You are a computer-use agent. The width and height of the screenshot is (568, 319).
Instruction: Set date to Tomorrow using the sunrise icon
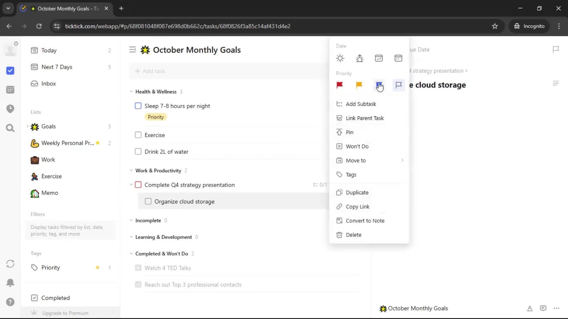coord(359,58)
